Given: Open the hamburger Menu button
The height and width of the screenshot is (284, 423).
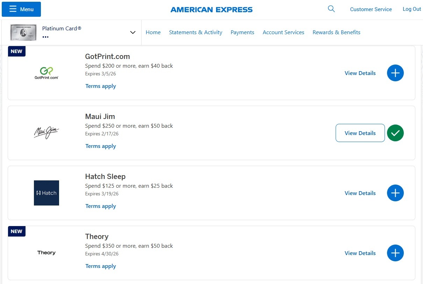Looking at the screenshot, I should pos(21,9).
